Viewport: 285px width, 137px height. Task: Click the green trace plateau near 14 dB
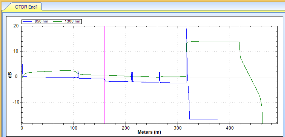[x=214, y=42]
